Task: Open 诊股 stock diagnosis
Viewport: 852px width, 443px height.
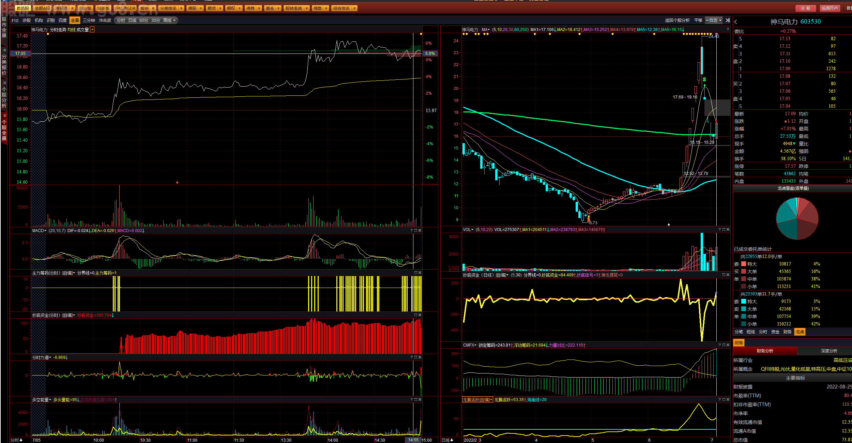Action: coord(27,20)
